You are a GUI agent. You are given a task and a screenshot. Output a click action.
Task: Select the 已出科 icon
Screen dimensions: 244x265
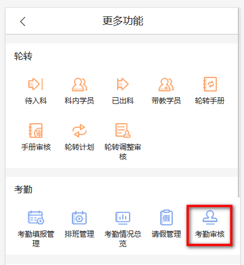(x=123, y=84)
